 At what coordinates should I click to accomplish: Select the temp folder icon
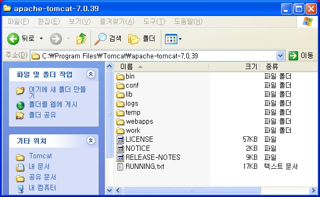[x=120, y=113]
